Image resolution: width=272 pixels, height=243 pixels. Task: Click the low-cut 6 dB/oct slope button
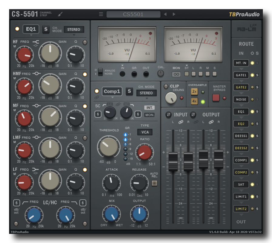tap(16, 203)
